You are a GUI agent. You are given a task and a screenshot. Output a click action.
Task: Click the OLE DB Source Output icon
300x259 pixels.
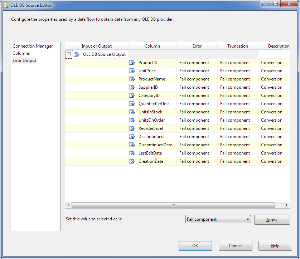76,54
